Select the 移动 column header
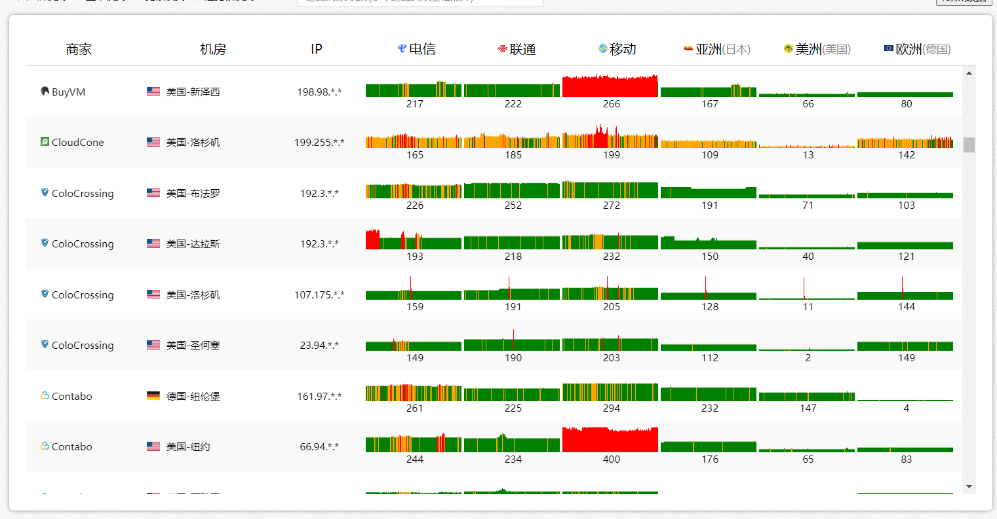The width and height of the screenshot is (997, 519). point(617,49)
